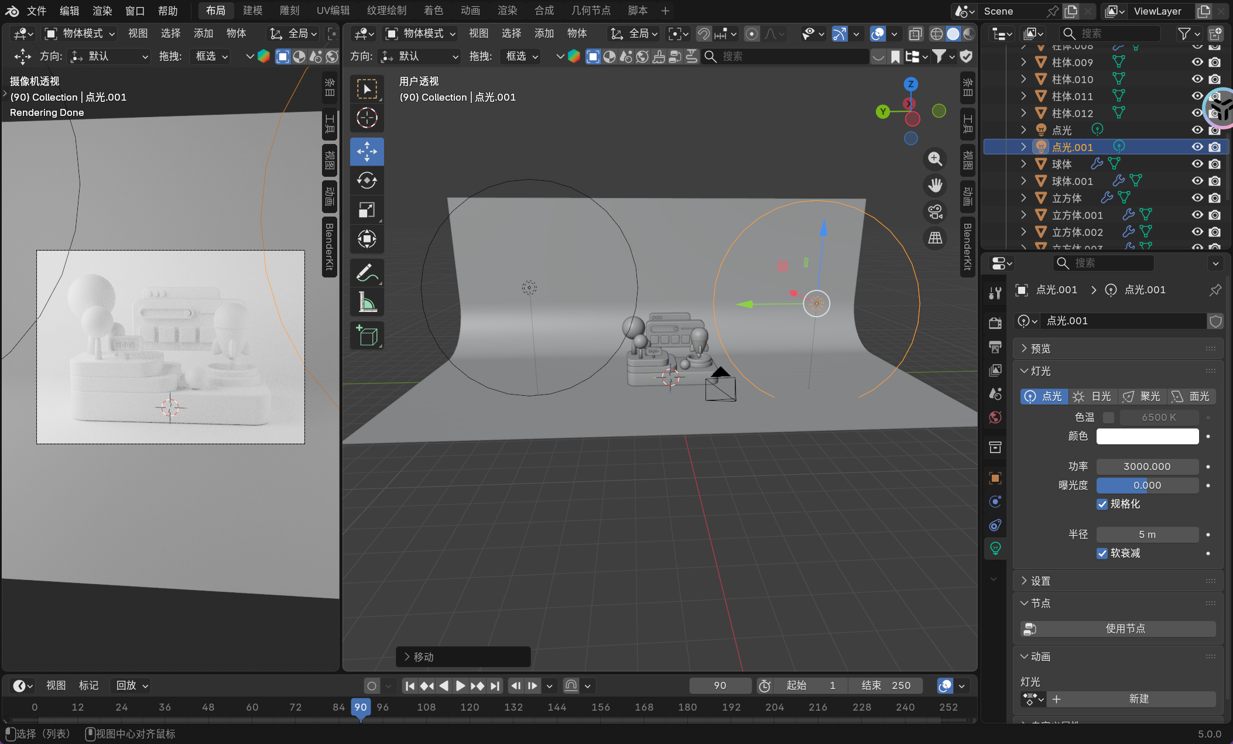Hide 点光.001 in the viewport
1233x744 pixels.
pyautogui.click(x=1197, y=147)
